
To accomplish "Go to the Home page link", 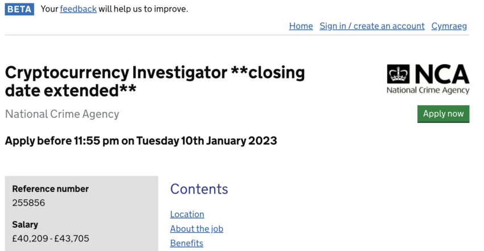I will click(x=301, y=26).
